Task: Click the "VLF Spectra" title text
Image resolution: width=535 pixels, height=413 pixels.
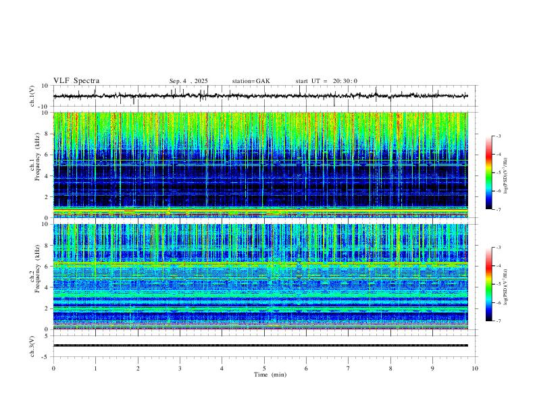Action: pyautogui.click(x=76, y=81)
